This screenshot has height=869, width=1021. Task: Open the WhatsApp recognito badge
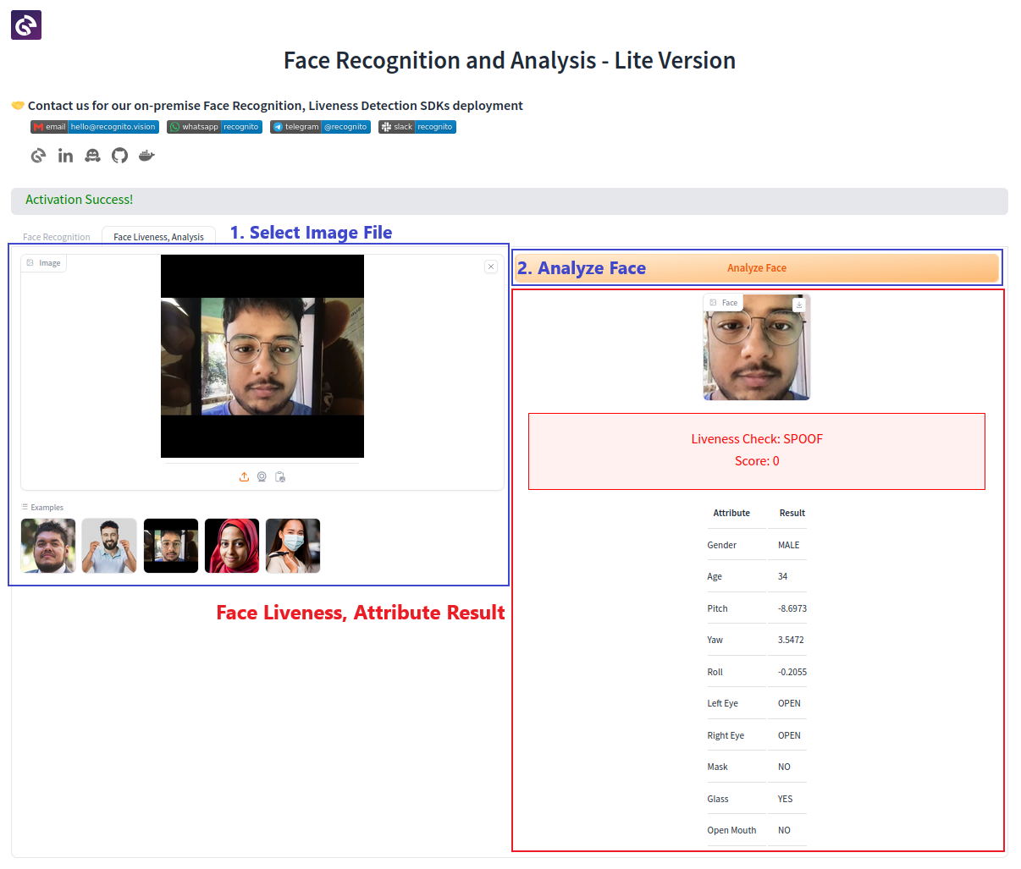click(x=214, y=127)
